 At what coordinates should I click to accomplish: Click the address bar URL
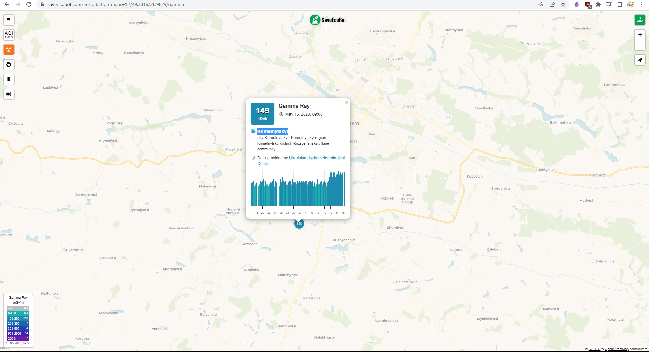point(116,5)
